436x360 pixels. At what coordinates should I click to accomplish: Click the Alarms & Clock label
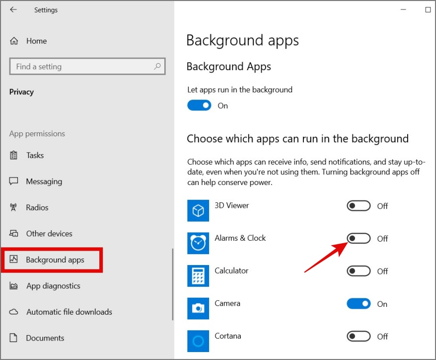240,238
